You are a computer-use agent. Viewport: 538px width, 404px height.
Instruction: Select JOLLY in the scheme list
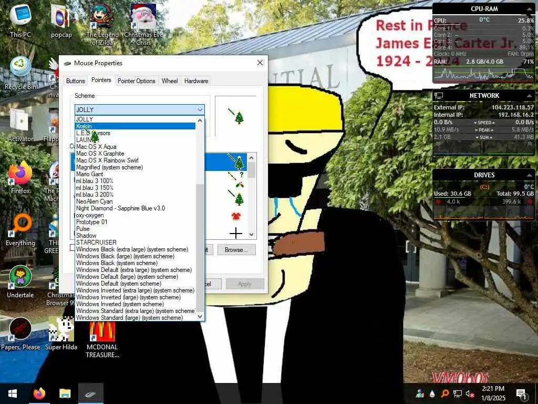click(135, 119)
